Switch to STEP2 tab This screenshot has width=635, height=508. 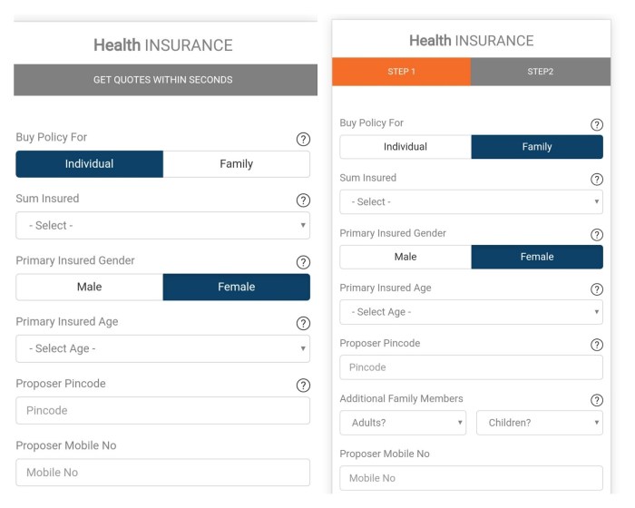[x=540, y=72]
